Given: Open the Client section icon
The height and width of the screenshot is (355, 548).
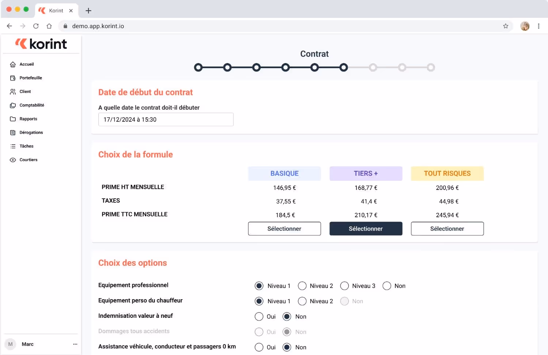Looking at the screenshot, I should tap(13, 91).
